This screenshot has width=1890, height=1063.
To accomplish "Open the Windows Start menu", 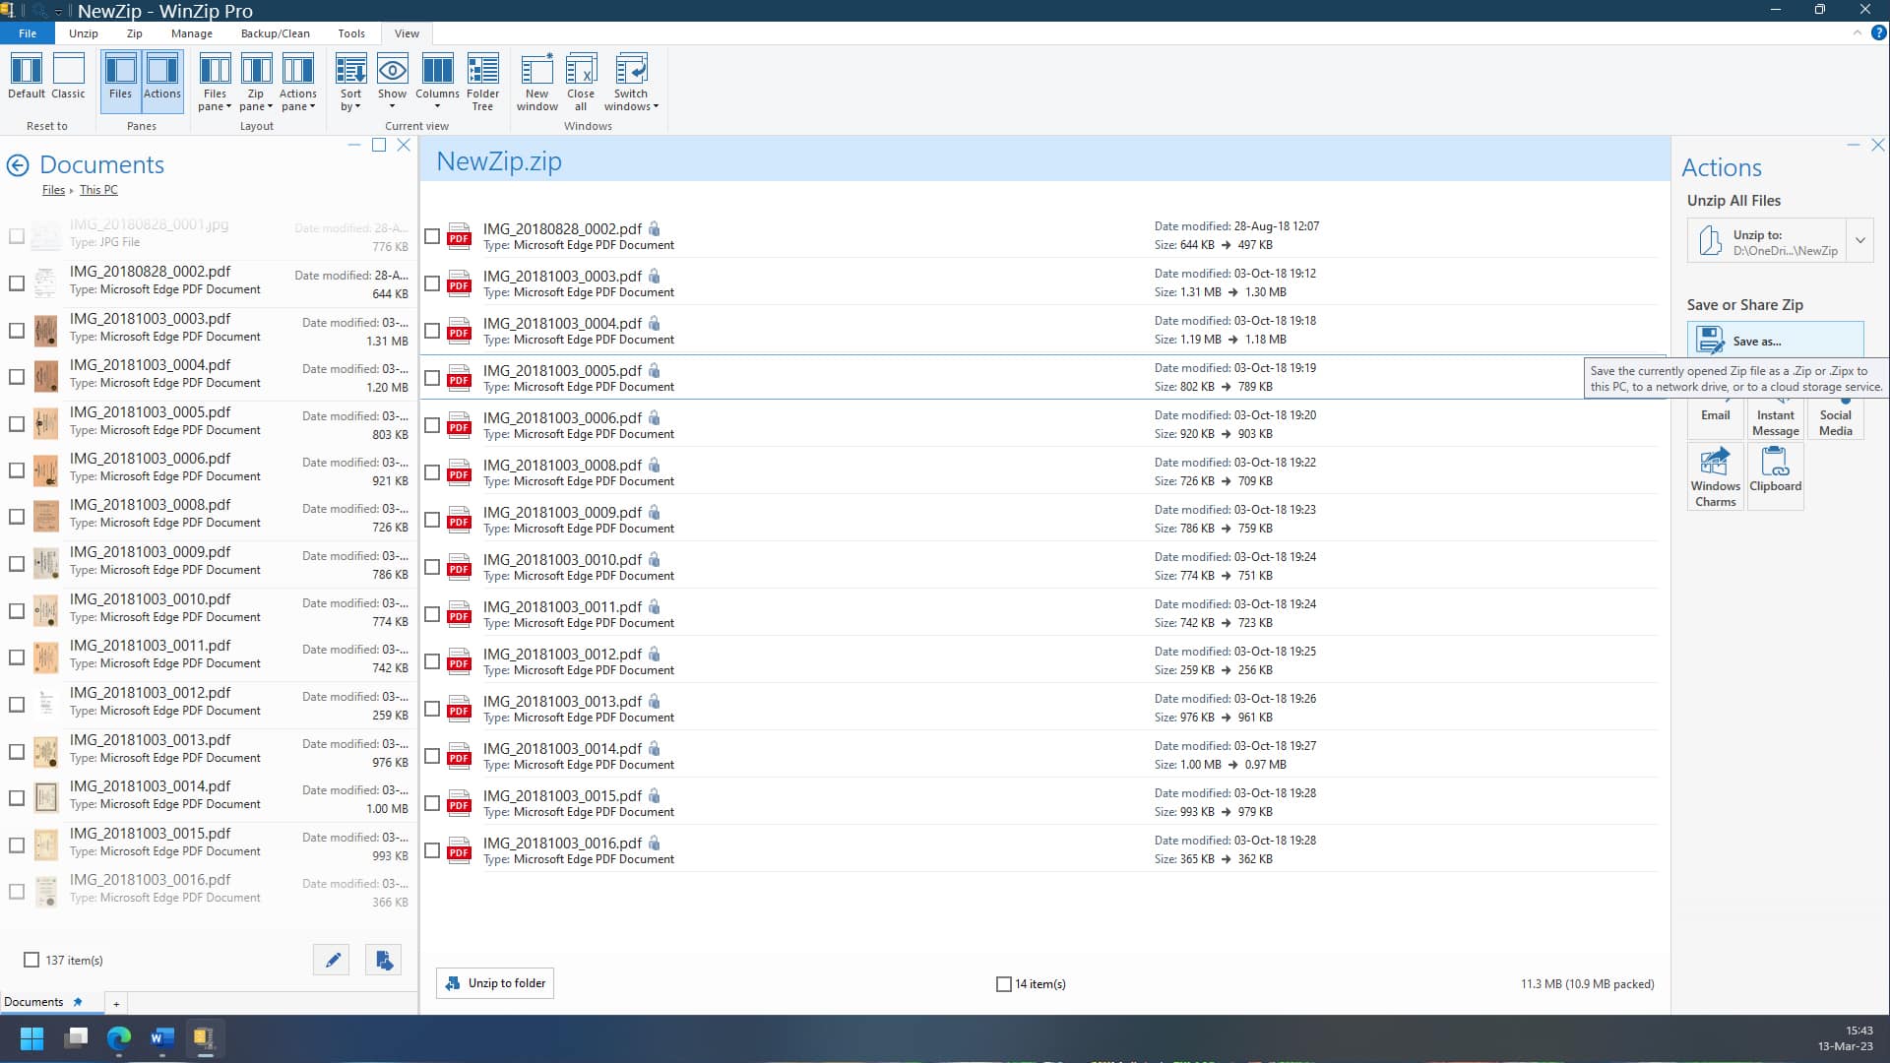I will point(31,1038).
